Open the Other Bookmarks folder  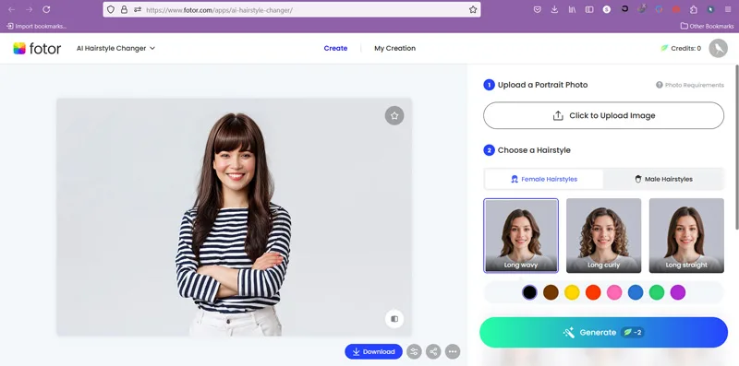pyautogui.click(x=706, y=26)
